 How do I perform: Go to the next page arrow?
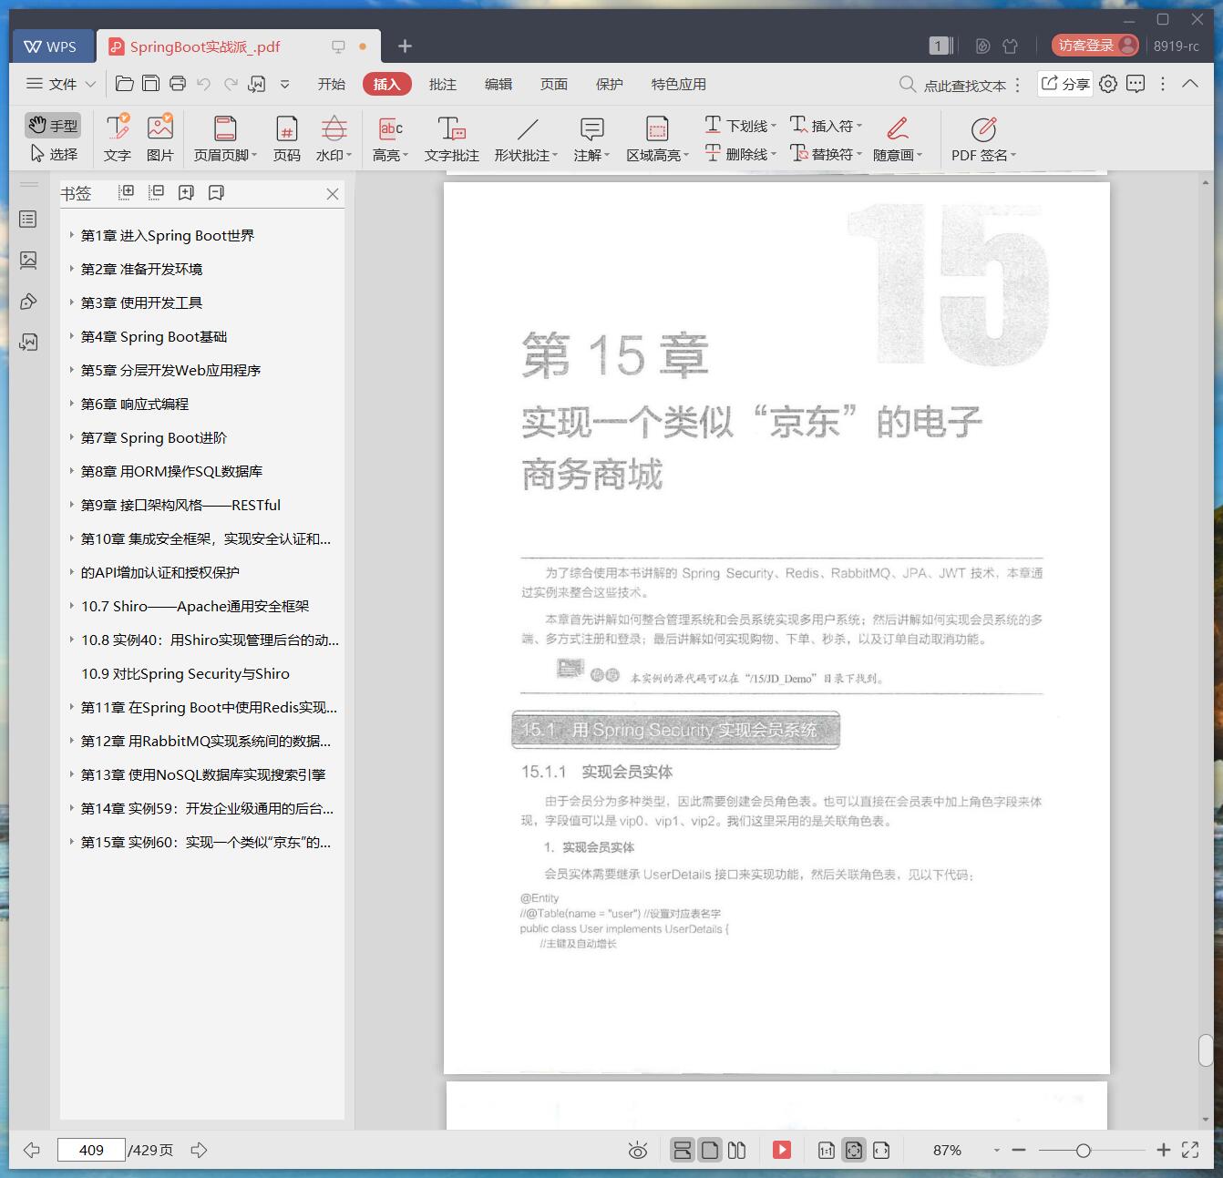[x=199, y=1150]
